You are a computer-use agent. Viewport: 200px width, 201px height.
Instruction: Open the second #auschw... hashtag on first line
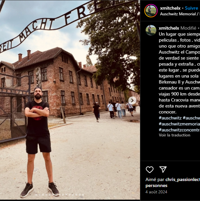191,118
